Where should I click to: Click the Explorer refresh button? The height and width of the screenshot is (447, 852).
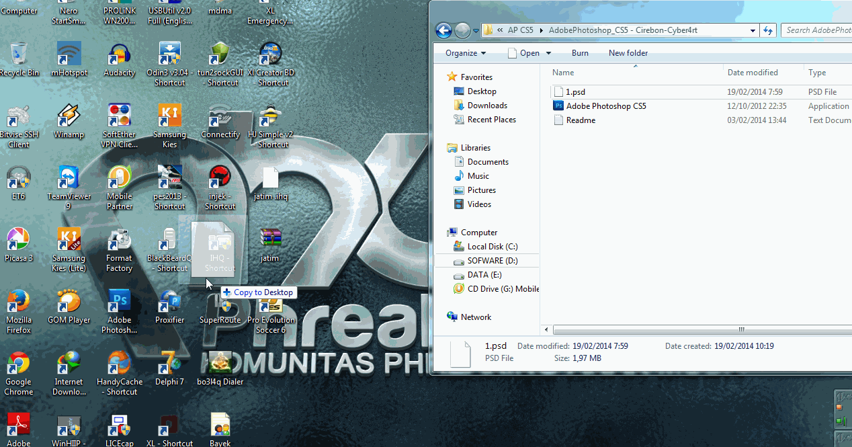pyautogui.click(x=769, y=30)
